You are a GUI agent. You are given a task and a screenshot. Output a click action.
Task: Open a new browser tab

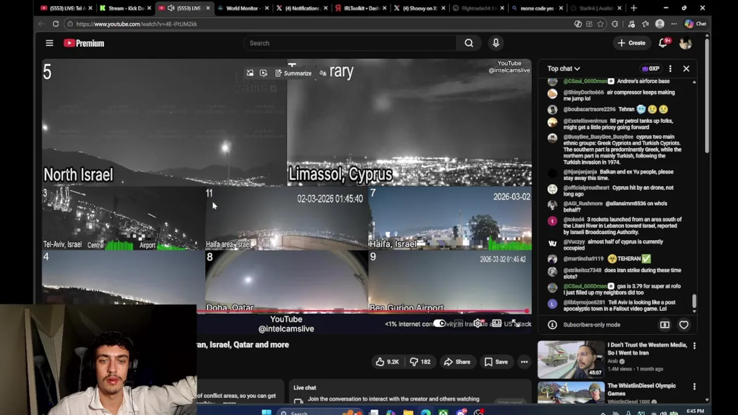pyautogui.click(x=634, y=8)
